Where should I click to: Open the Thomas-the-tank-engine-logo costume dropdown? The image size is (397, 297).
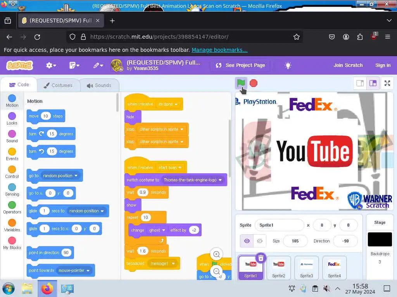pyautogui.click(x=193, y=180)
